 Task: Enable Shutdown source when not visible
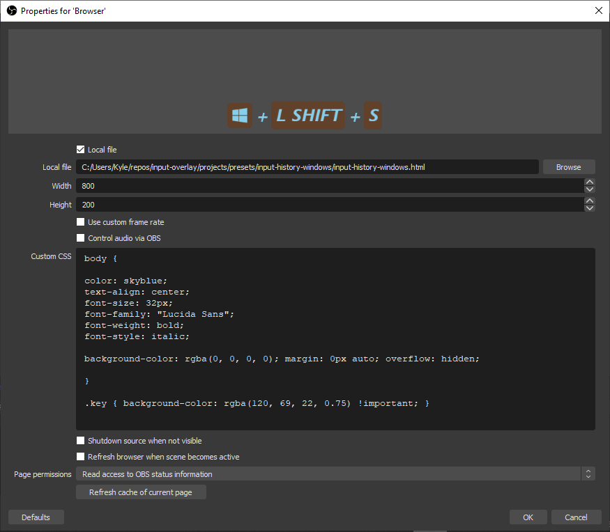click(80, 440)
